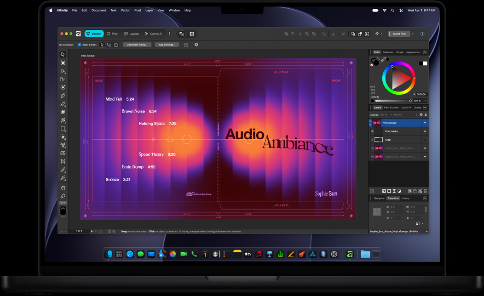Select the Pencil tool
Image resolution: width=484 pixels, height=296 pixels.
pos(63,104)
